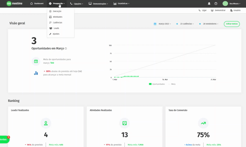Viewport: 246px width, 147px height.
Task: Click the Estatísticas chart icon
Action: (115, 3)
